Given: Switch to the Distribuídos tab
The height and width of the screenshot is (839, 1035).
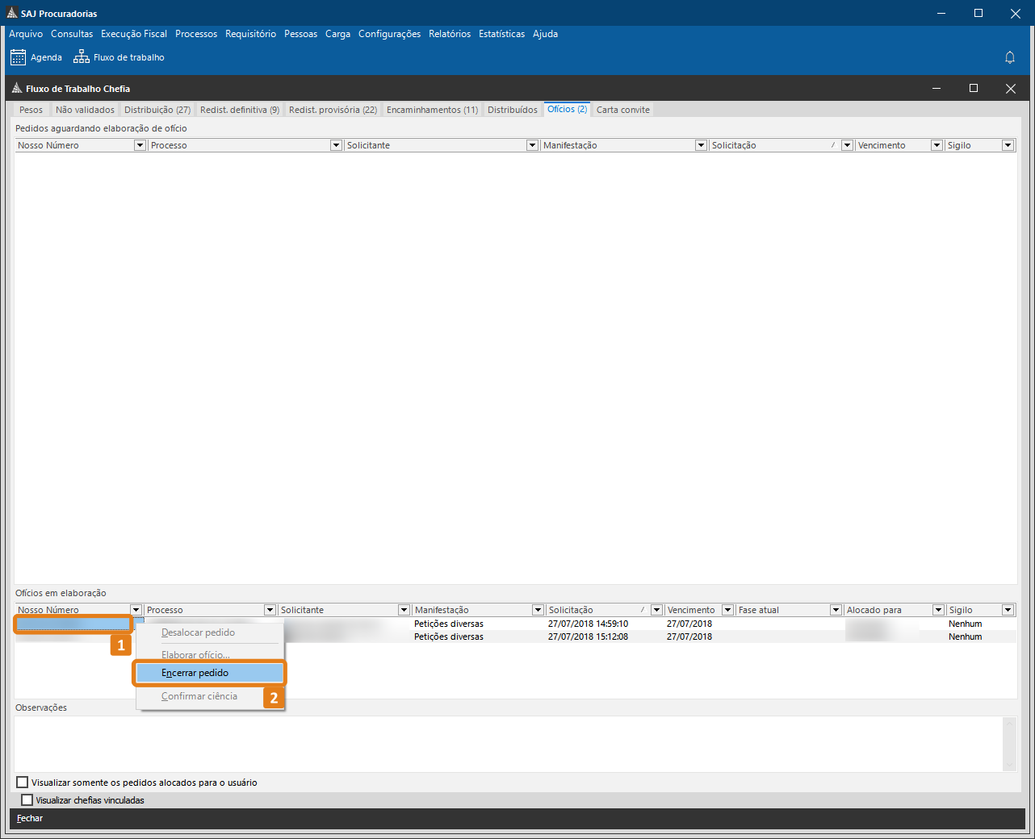Looking at the screenshot, I should click(x=513, y=110).
